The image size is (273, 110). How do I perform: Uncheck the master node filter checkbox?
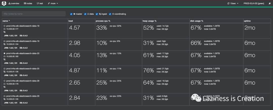point(71,14)
